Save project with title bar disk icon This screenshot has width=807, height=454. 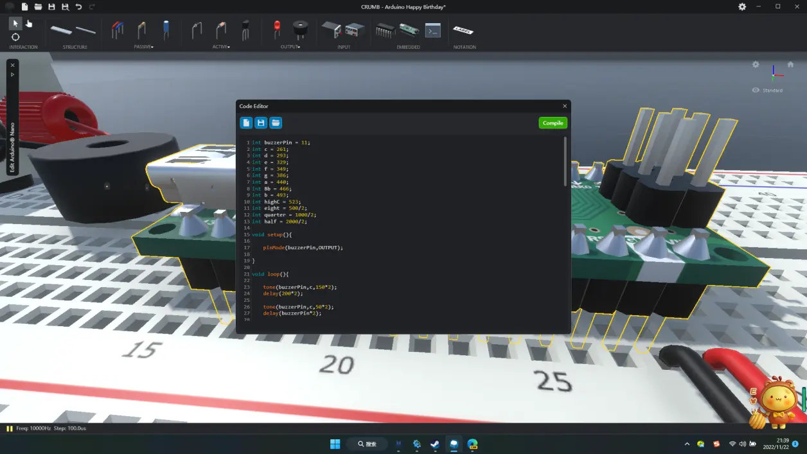click(x=51, y=6)
